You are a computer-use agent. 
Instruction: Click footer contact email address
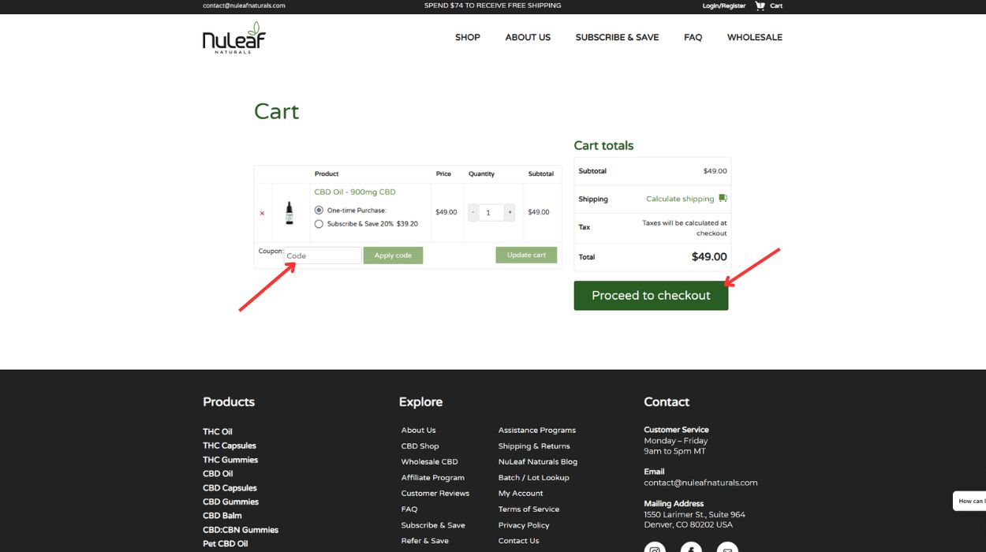point(700,482)
